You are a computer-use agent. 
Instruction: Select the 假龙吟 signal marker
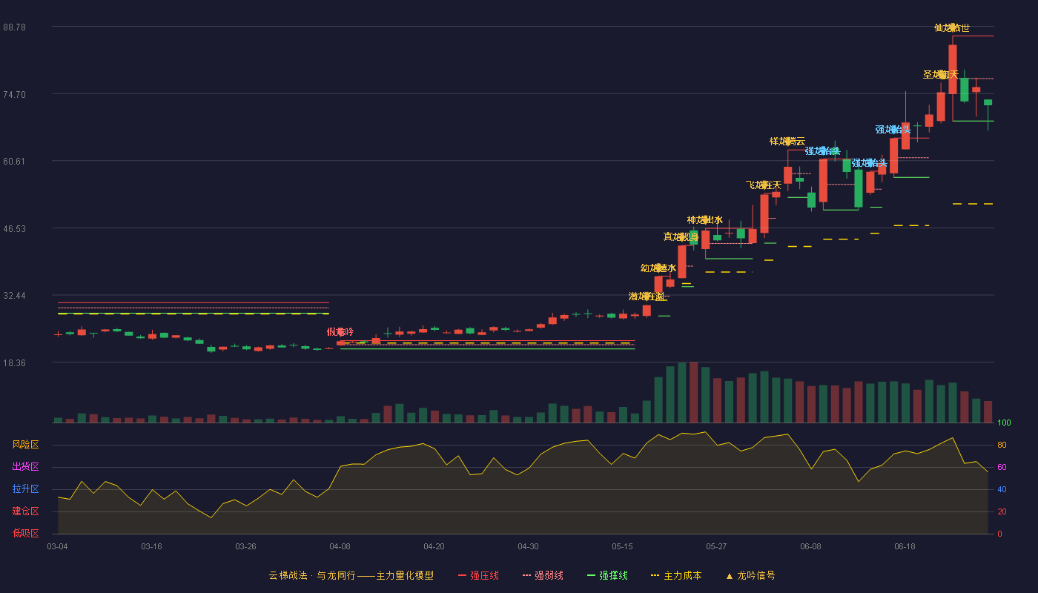click(x=340, y=332)
